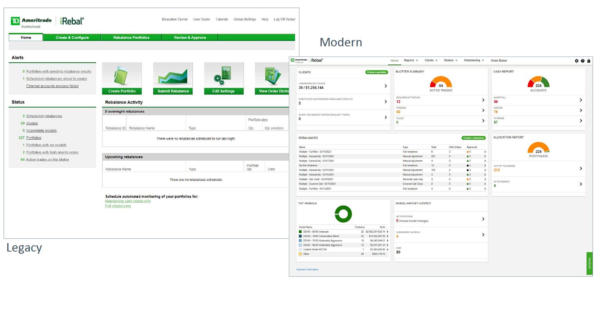Click the lock icon in modern header

coord(589,61)
